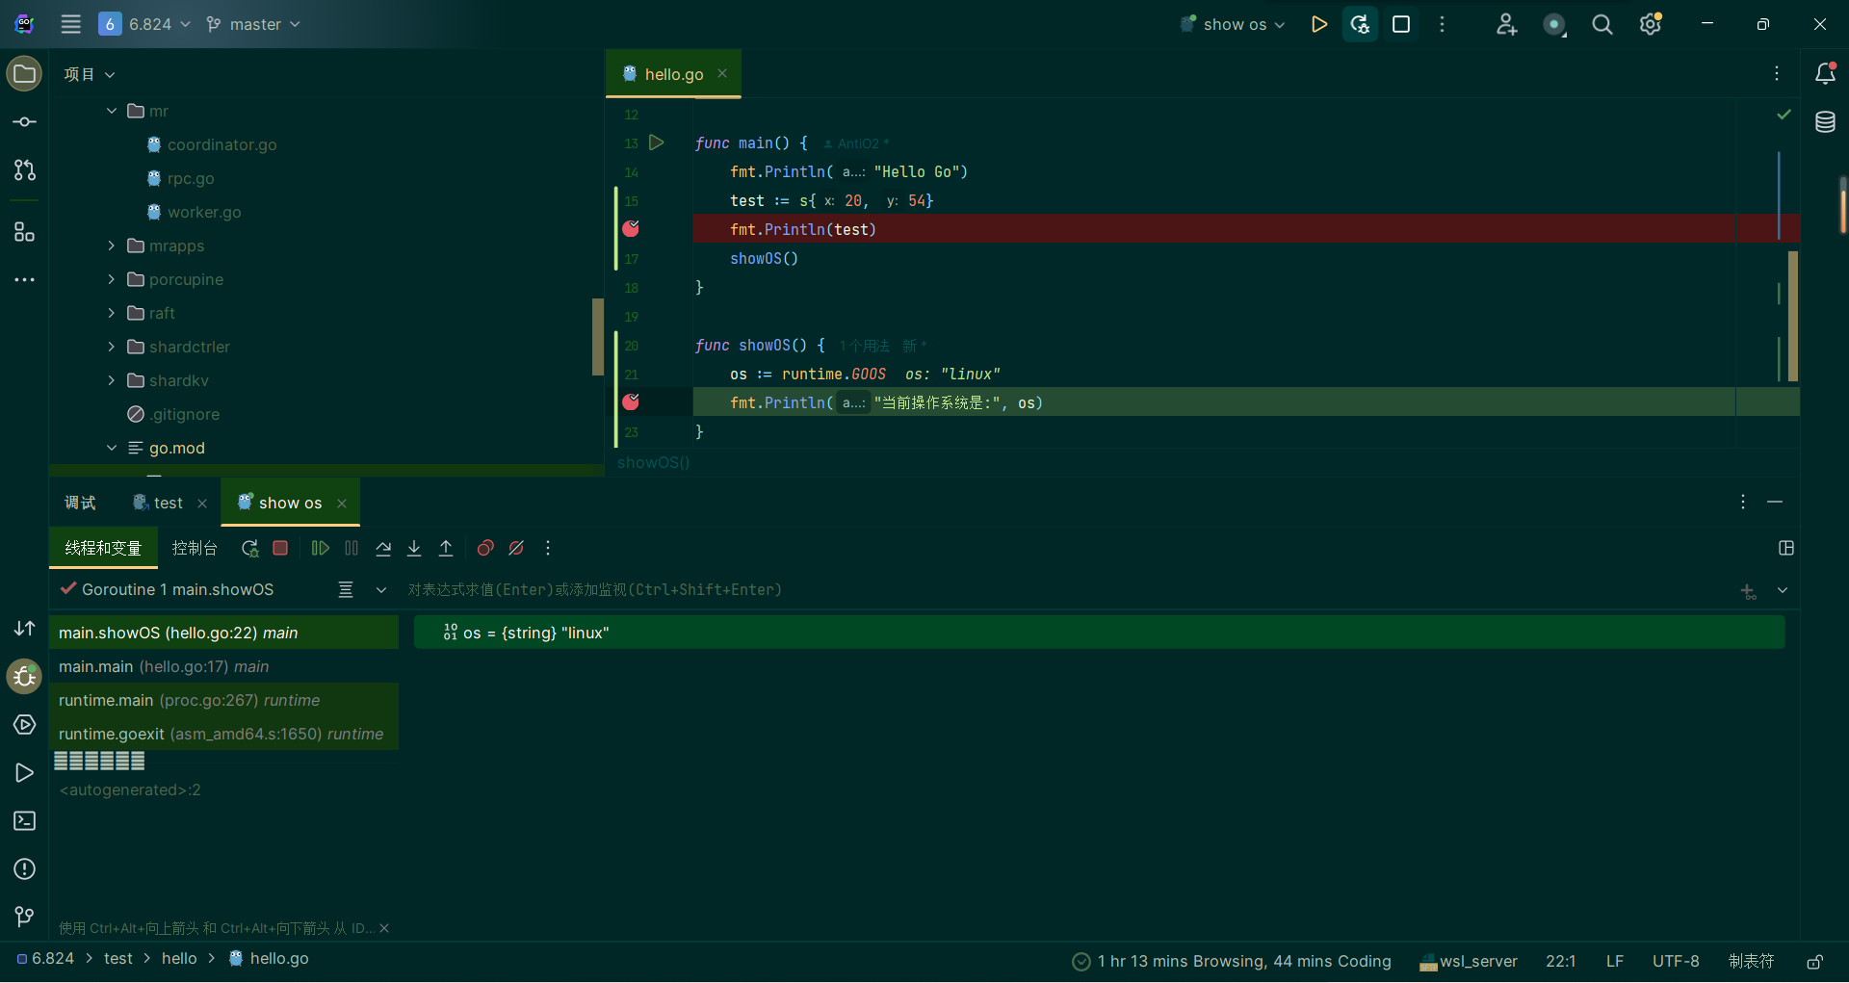Viewport: 1849px width, 983px height.
Task: Close the hello.go tab
Action: pyautogui.click(x=722, y=73)
